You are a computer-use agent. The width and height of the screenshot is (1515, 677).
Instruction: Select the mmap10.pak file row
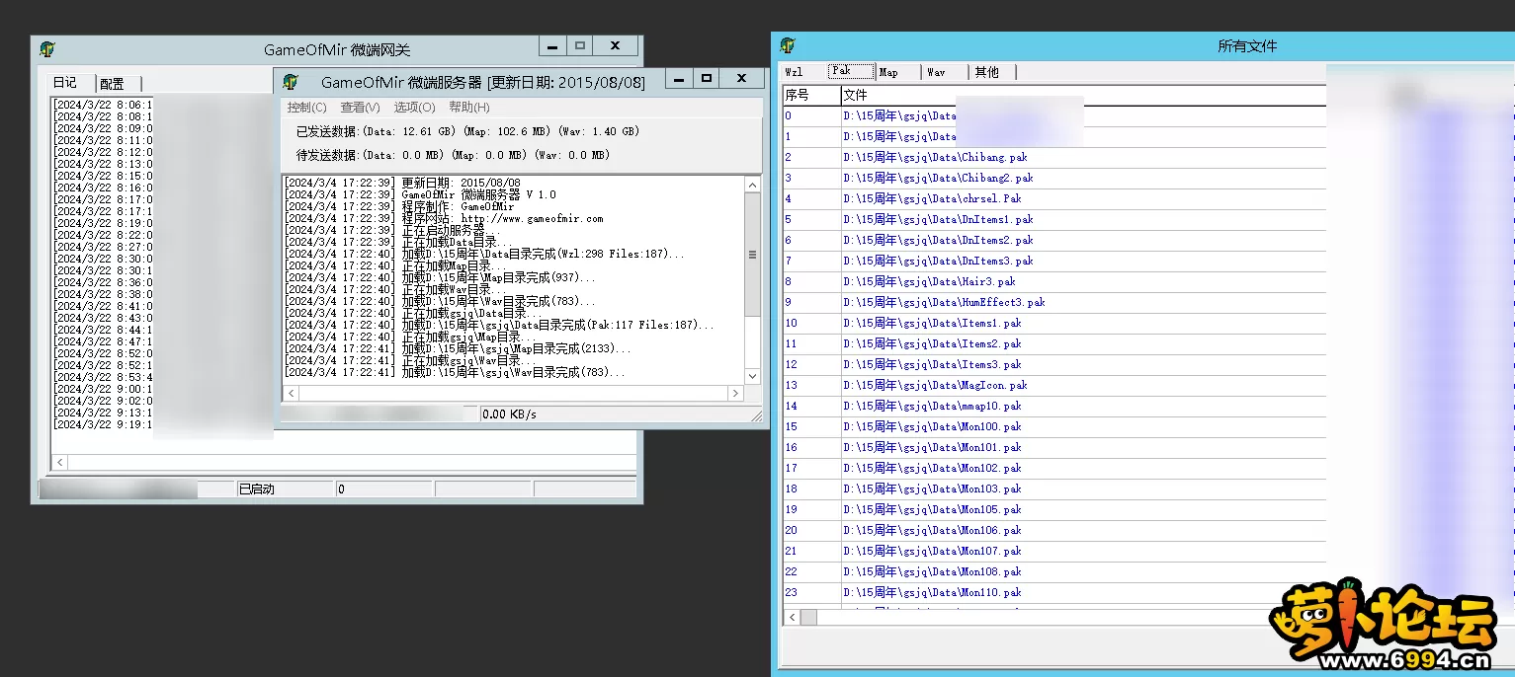[1054, 407]
